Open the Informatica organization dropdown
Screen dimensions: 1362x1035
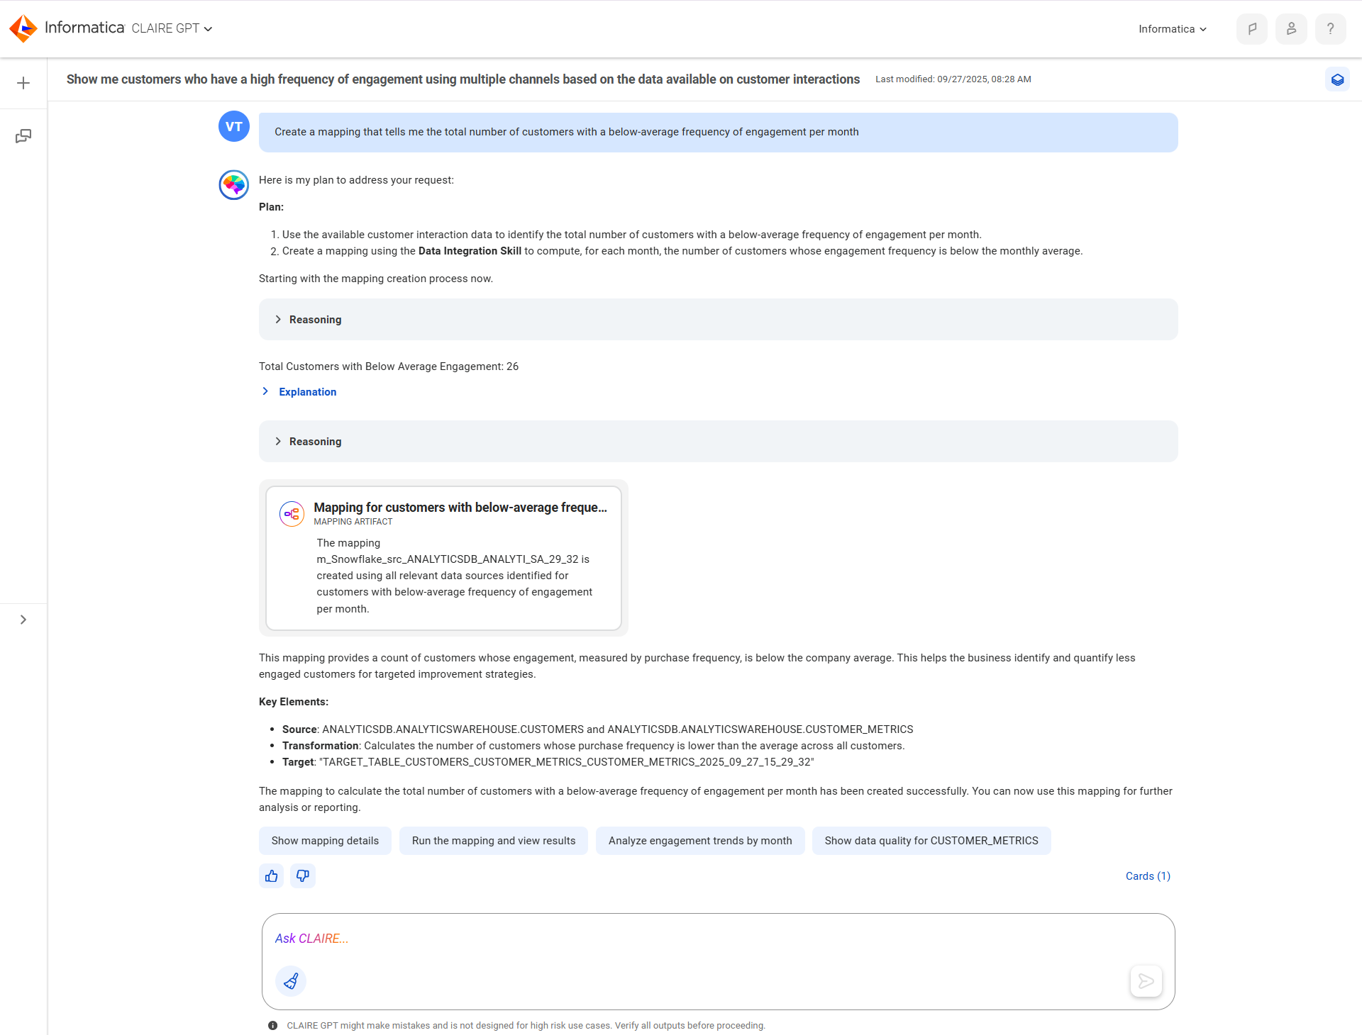[1173, 29]
